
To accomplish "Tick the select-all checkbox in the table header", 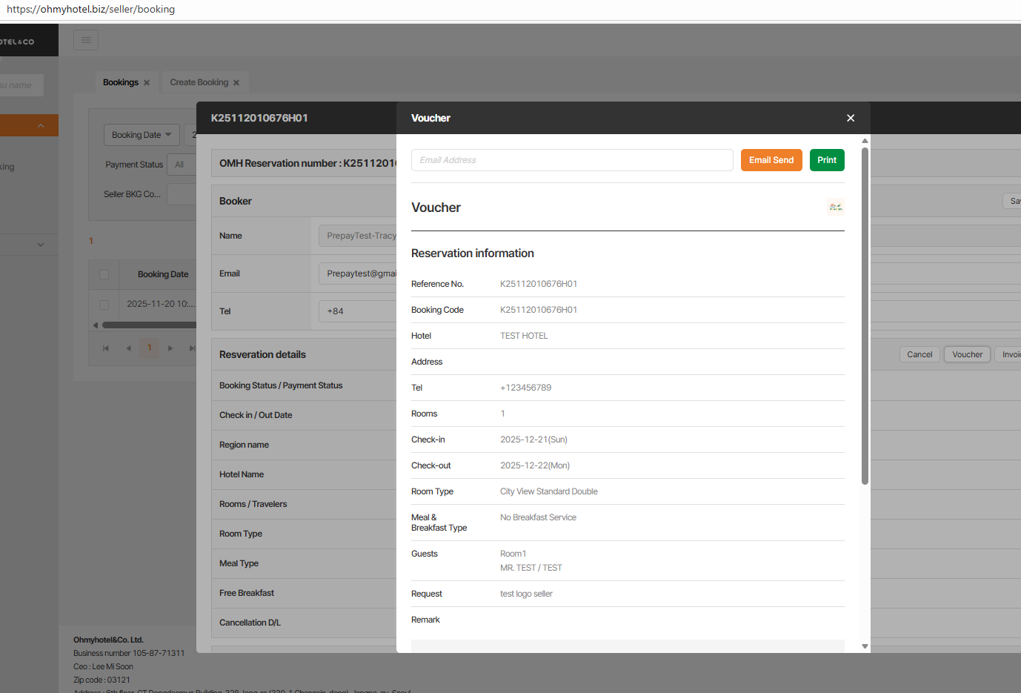I will (x=104, y=274).
